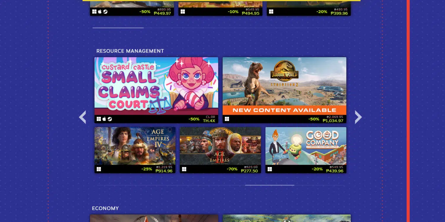Screen dimensions: 445x222
Task: Open Age of Empires II Definitive Edition
Action: coord(220,146)
